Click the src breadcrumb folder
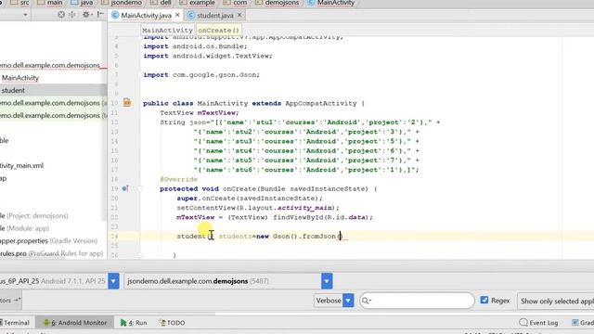This screenshot has width=594, height=334. pyautogui.click(x=20, y=3)
